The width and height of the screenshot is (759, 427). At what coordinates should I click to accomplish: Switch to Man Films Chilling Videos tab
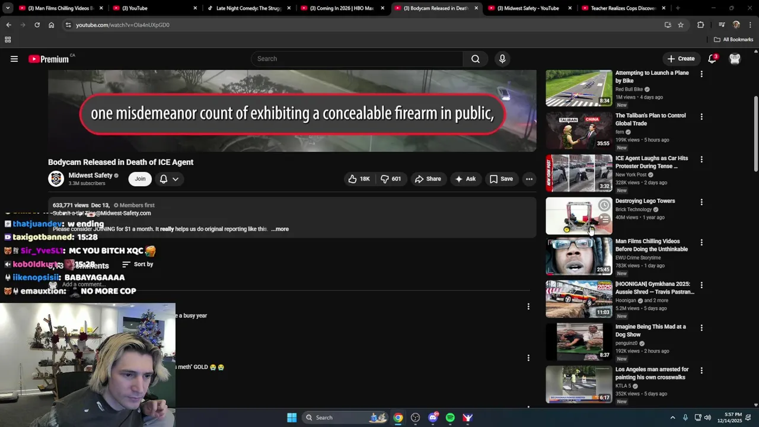pos(60,8)
